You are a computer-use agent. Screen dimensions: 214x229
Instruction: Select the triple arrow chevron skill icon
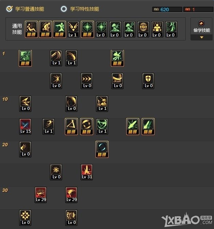[x=87, y=81]
